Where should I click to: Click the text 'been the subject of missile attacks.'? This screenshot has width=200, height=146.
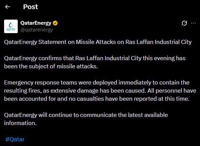coord(51,66)
